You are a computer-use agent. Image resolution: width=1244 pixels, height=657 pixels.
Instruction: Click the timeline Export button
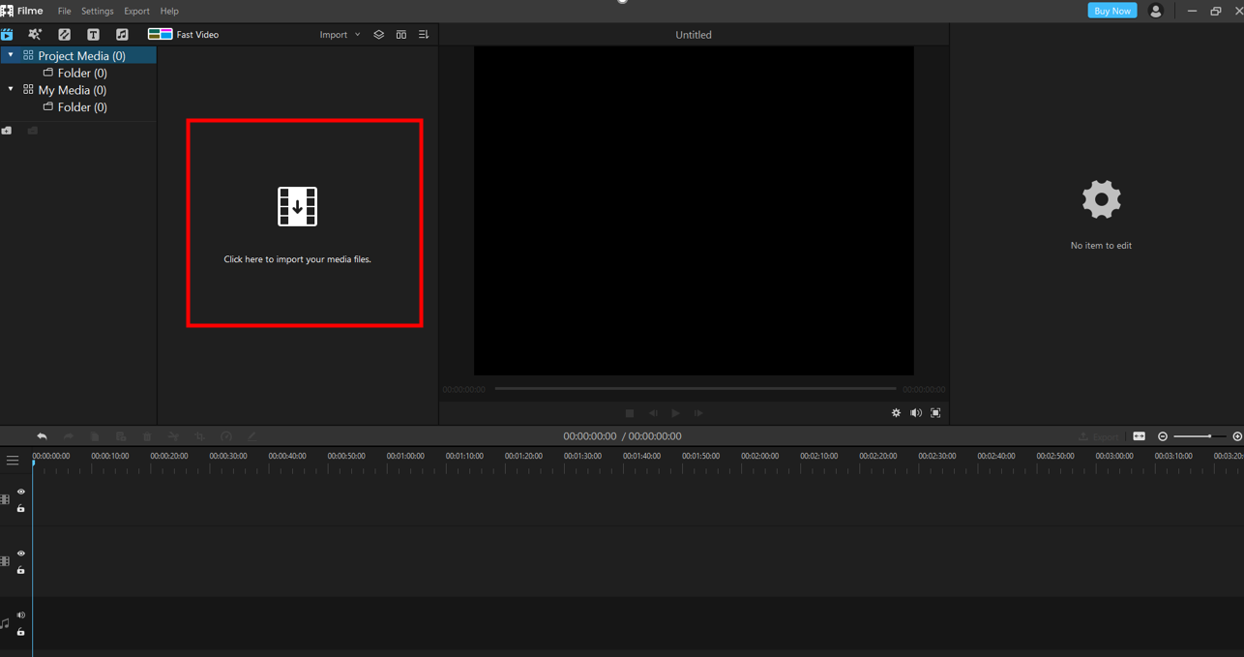click(1100, 436)
